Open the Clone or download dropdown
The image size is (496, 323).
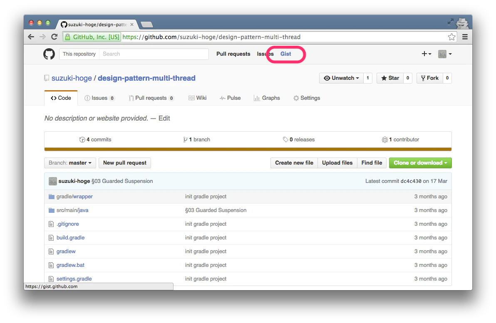tap(420, 163)
